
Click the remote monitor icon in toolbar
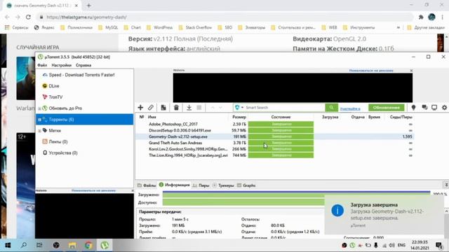434,108
